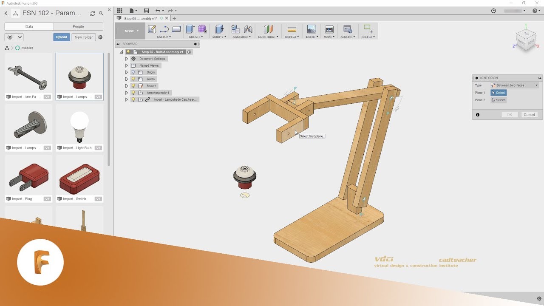
Task: Expand the Joints folder node
Action: click(126, 79)
